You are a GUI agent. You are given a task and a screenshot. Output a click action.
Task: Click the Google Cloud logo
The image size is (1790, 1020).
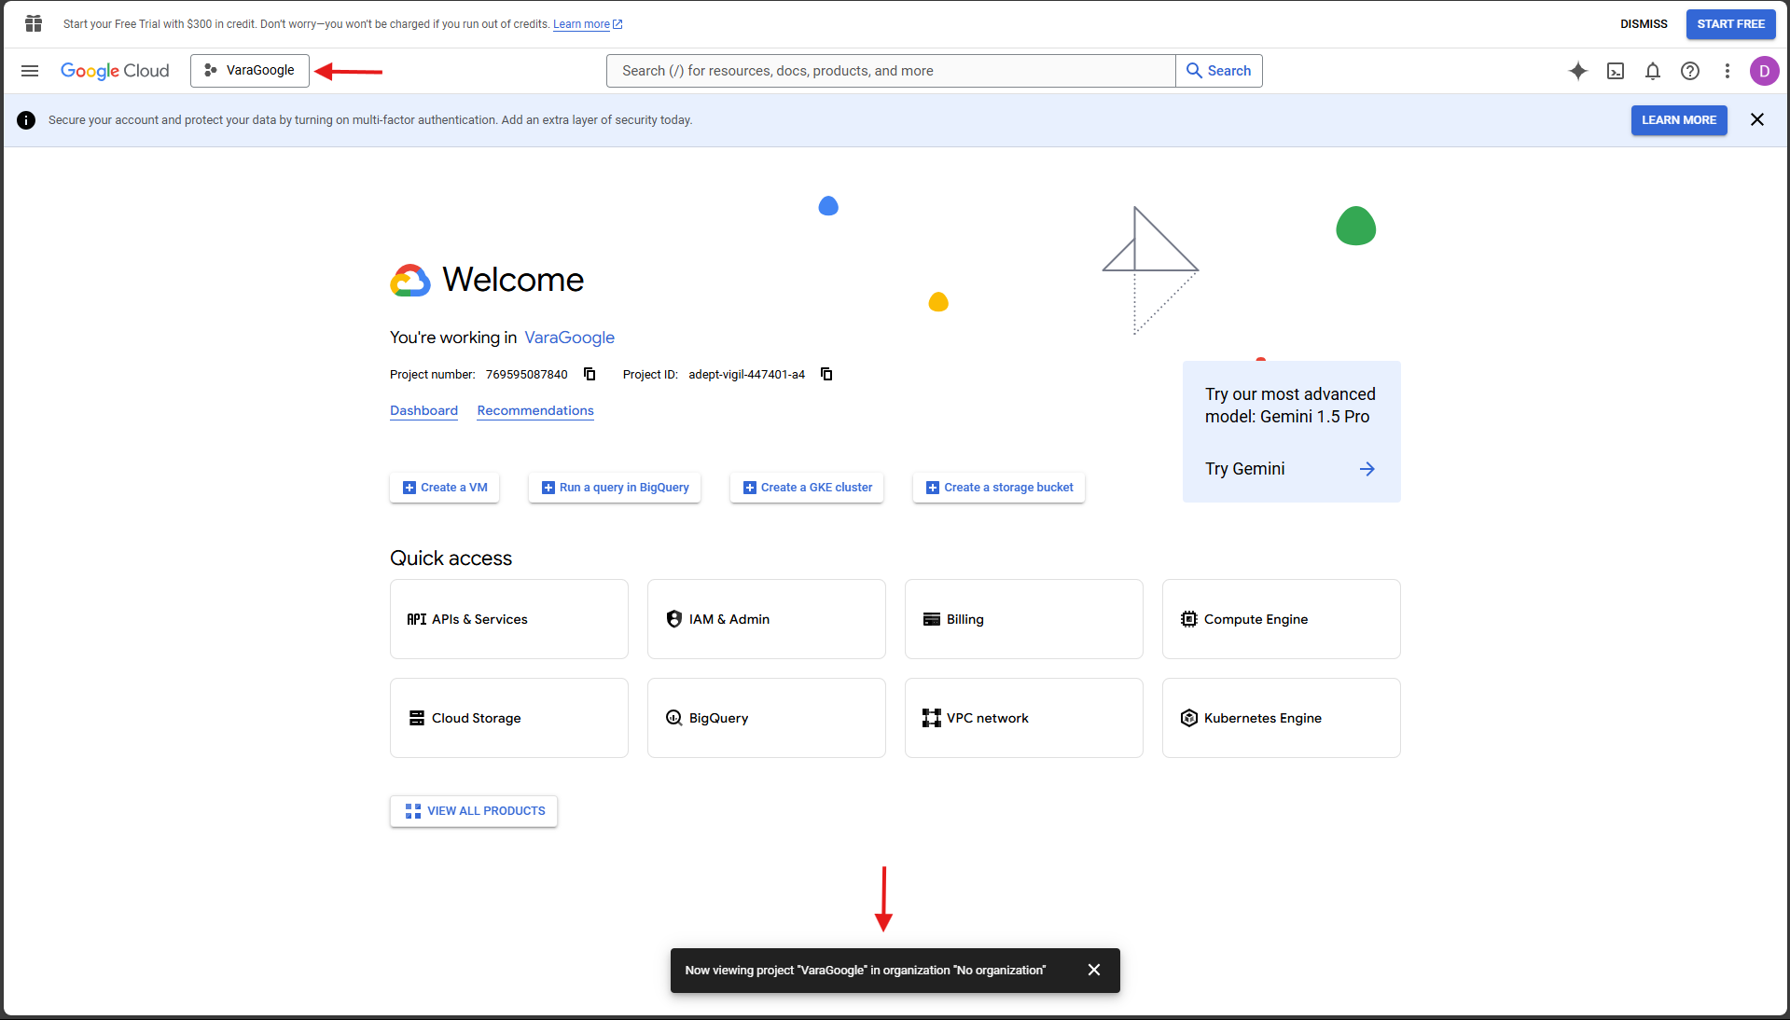115,71
